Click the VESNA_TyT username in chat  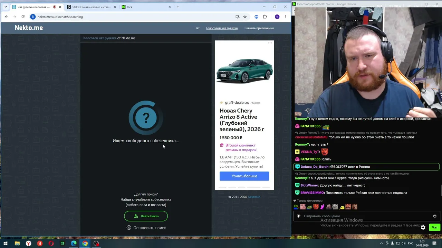(310, 152)
